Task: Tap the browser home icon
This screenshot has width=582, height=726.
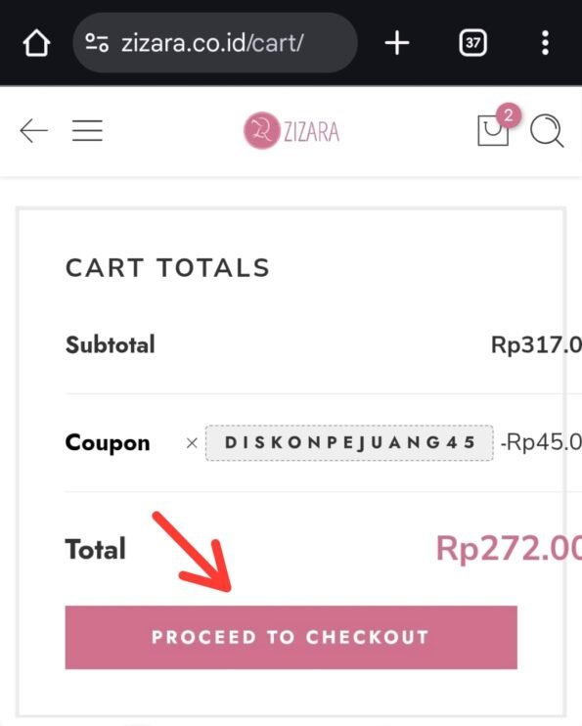Action: [x=36, y=43]
